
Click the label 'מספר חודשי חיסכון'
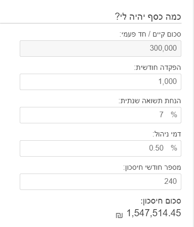[x=152, y=167]
